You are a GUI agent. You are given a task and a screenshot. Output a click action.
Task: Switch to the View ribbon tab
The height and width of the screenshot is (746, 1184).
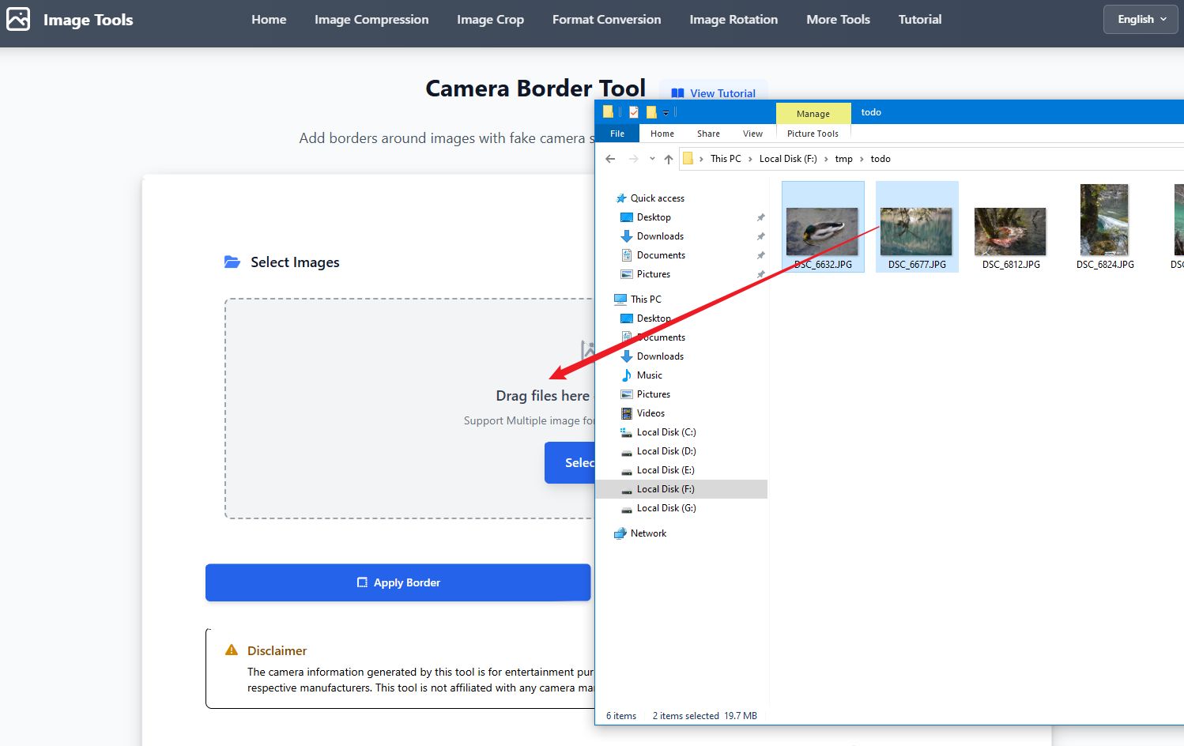click(x=752, y=134)
